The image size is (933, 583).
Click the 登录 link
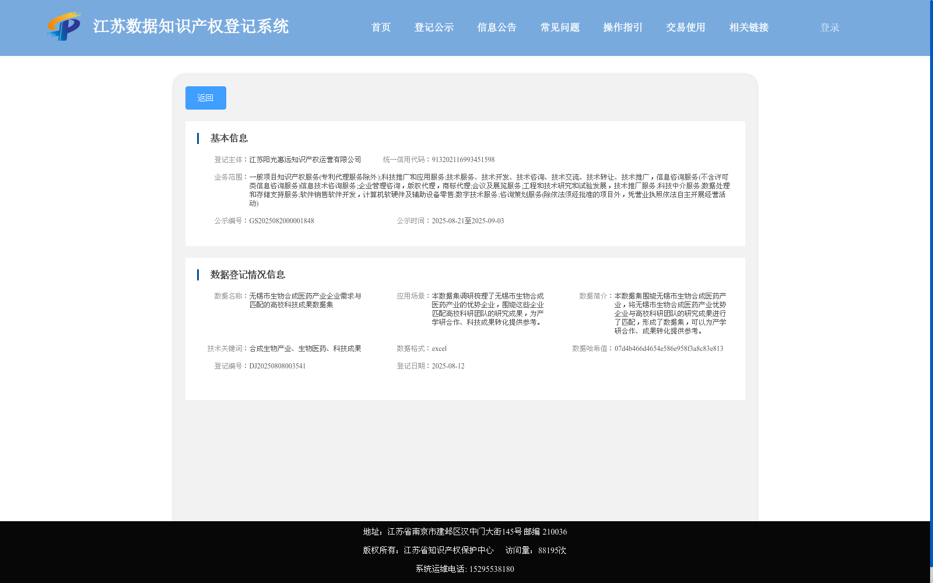830,27
